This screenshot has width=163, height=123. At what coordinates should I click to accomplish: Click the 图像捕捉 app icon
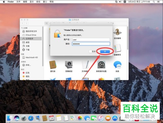pyautogui.click(x=69, y=65)
